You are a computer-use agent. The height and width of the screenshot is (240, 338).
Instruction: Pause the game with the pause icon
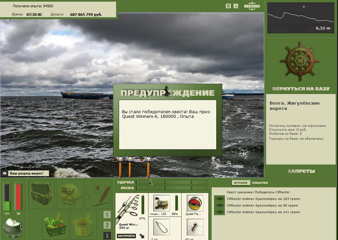tap(228, 6)
